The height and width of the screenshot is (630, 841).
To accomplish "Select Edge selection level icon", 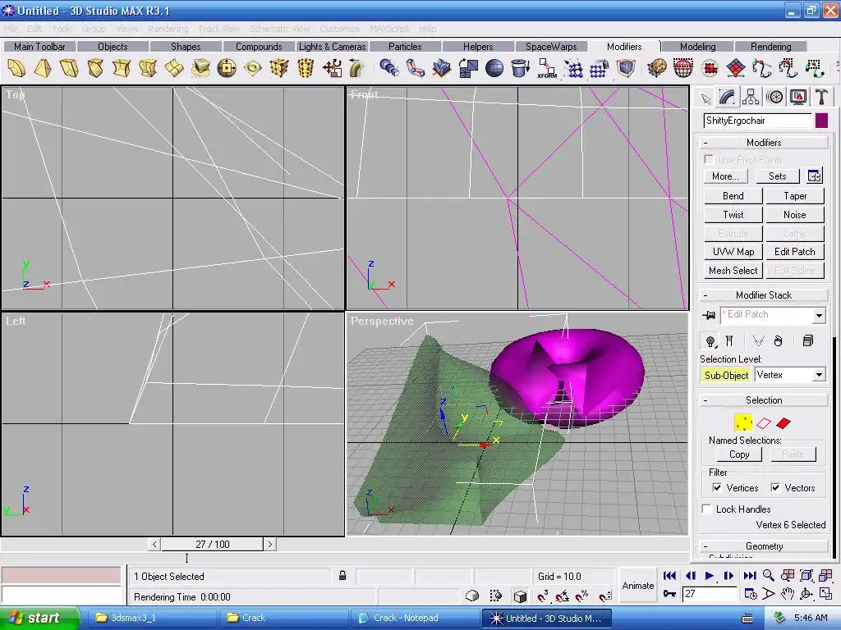I will (763, 423).
